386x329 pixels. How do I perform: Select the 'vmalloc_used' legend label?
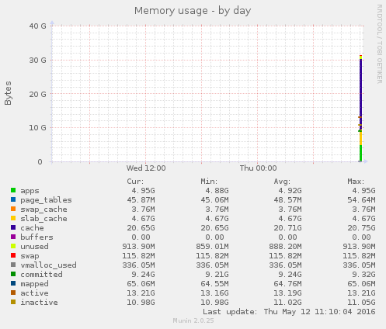click(x=48, y=265)
